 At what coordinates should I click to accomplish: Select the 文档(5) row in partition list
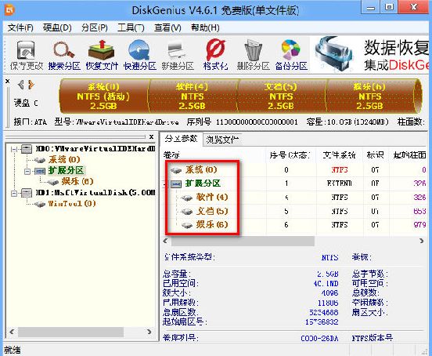(x=295, y=212)
